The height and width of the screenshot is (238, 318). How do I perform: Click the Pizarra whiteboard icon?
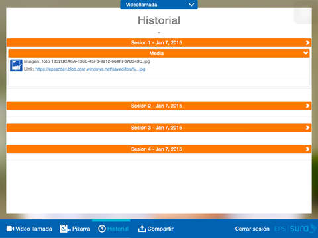(x=65, y=229)
